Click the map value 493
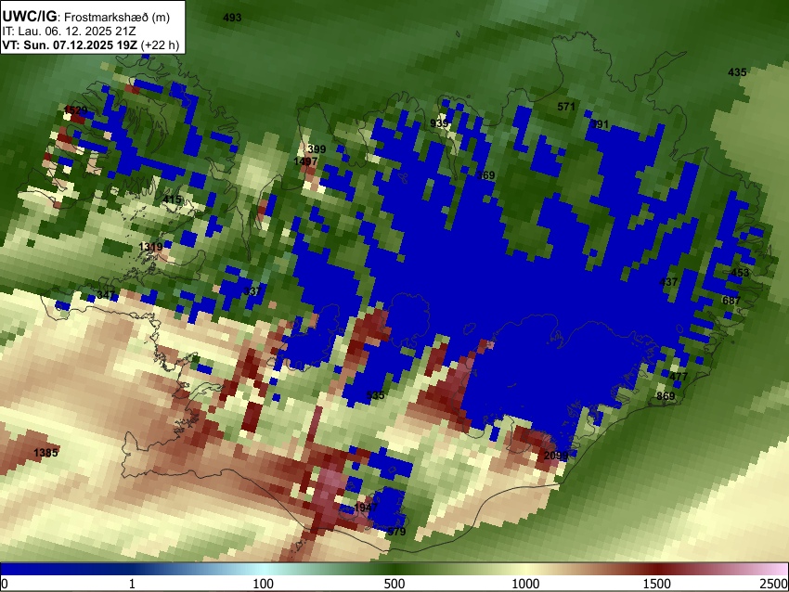 point(232,18)
